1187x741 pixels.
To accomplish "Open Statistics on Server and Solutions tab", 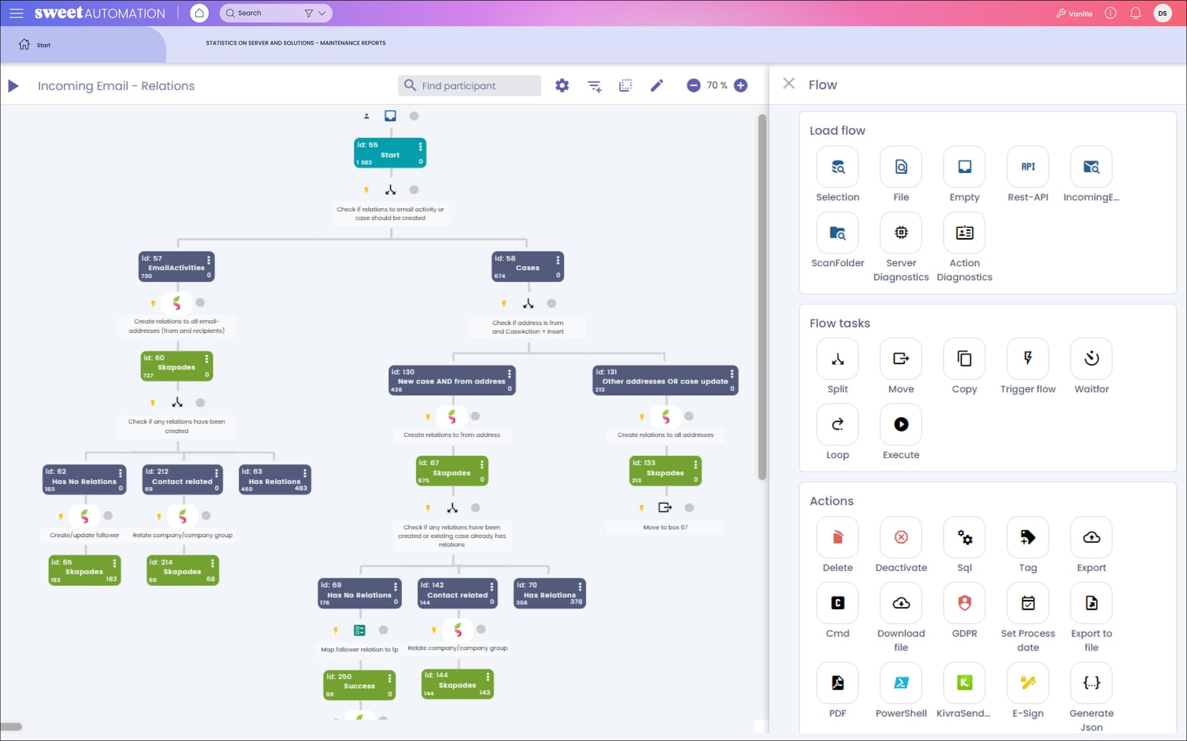I will [x=296, y=43].
